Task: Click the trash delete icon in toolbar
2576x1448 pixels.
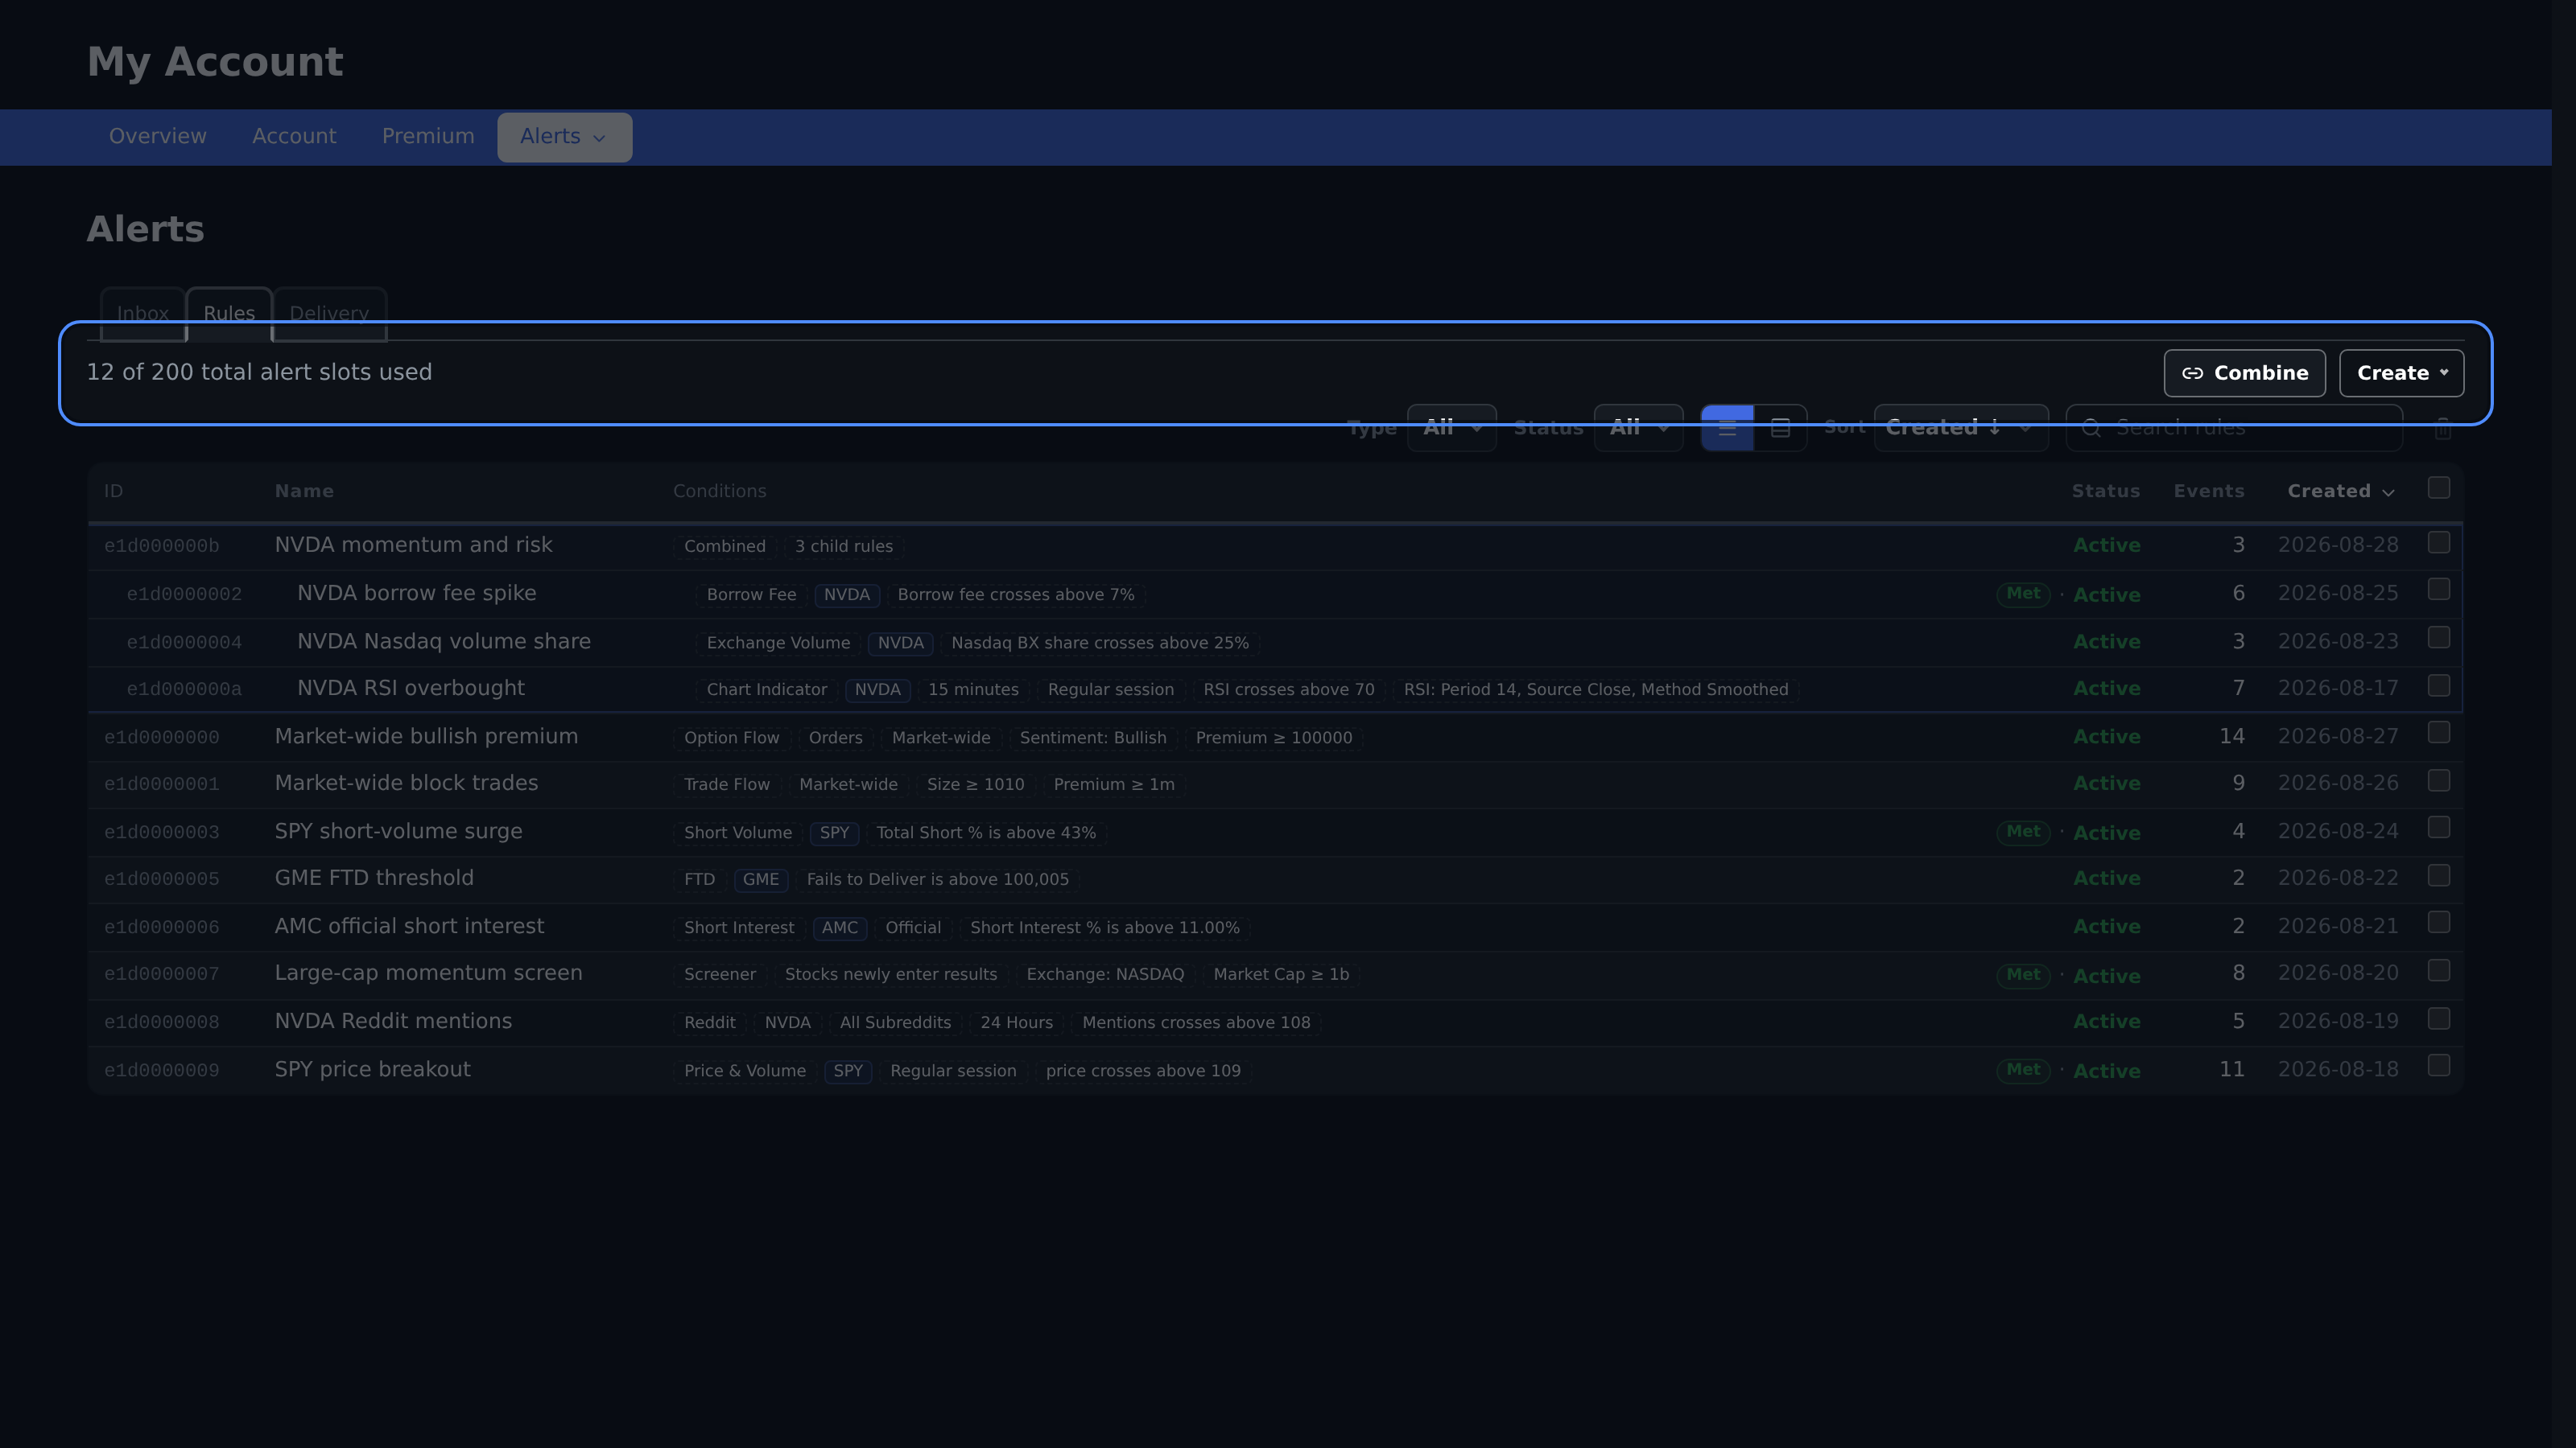Action: click(2442, 429)
